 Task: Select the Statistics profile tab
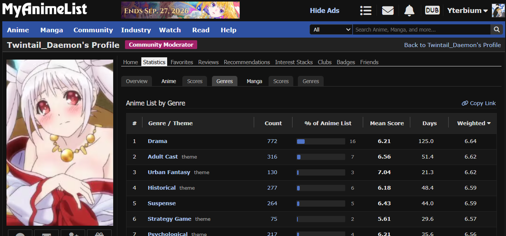(x=154, y=62)
